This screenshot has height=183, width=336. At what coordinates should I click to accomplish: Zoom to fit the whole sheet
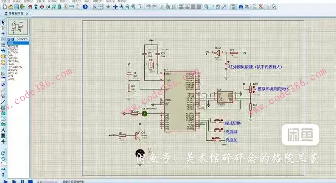pos(134,7)
